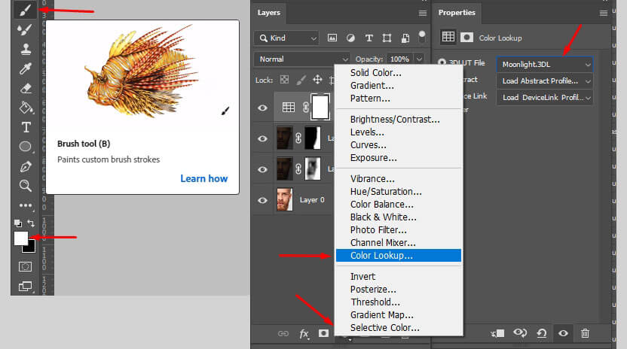Select the Ellipse shape tool
The height and width of the screenshot is (349, 627).
pos(26,147)
